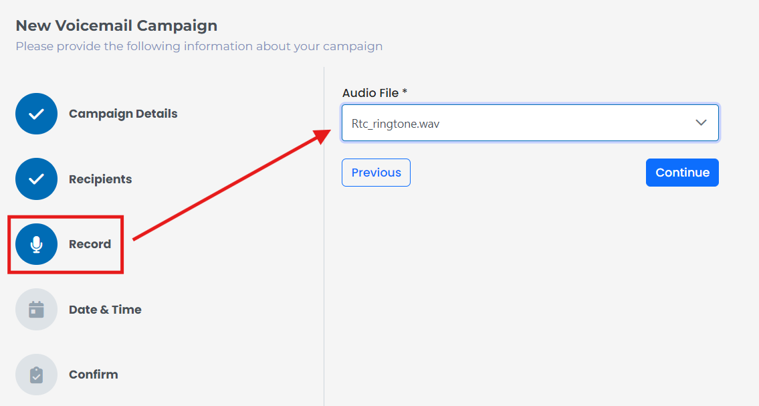Screen dimensions: 759x406
Task: Click the Date & Time calendar icon
Action: (x=36, y=309)
